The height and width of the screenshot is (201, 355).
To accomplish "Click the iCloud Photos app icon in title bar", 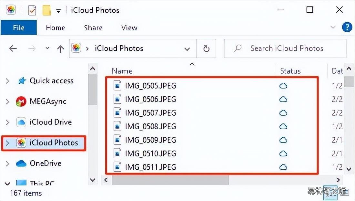I will pos(11,10).
